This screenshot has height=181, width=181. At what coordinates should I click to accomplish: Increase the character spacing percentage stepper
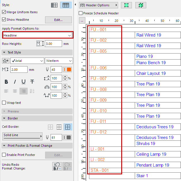pyautogui.click(x=65, y=94)
